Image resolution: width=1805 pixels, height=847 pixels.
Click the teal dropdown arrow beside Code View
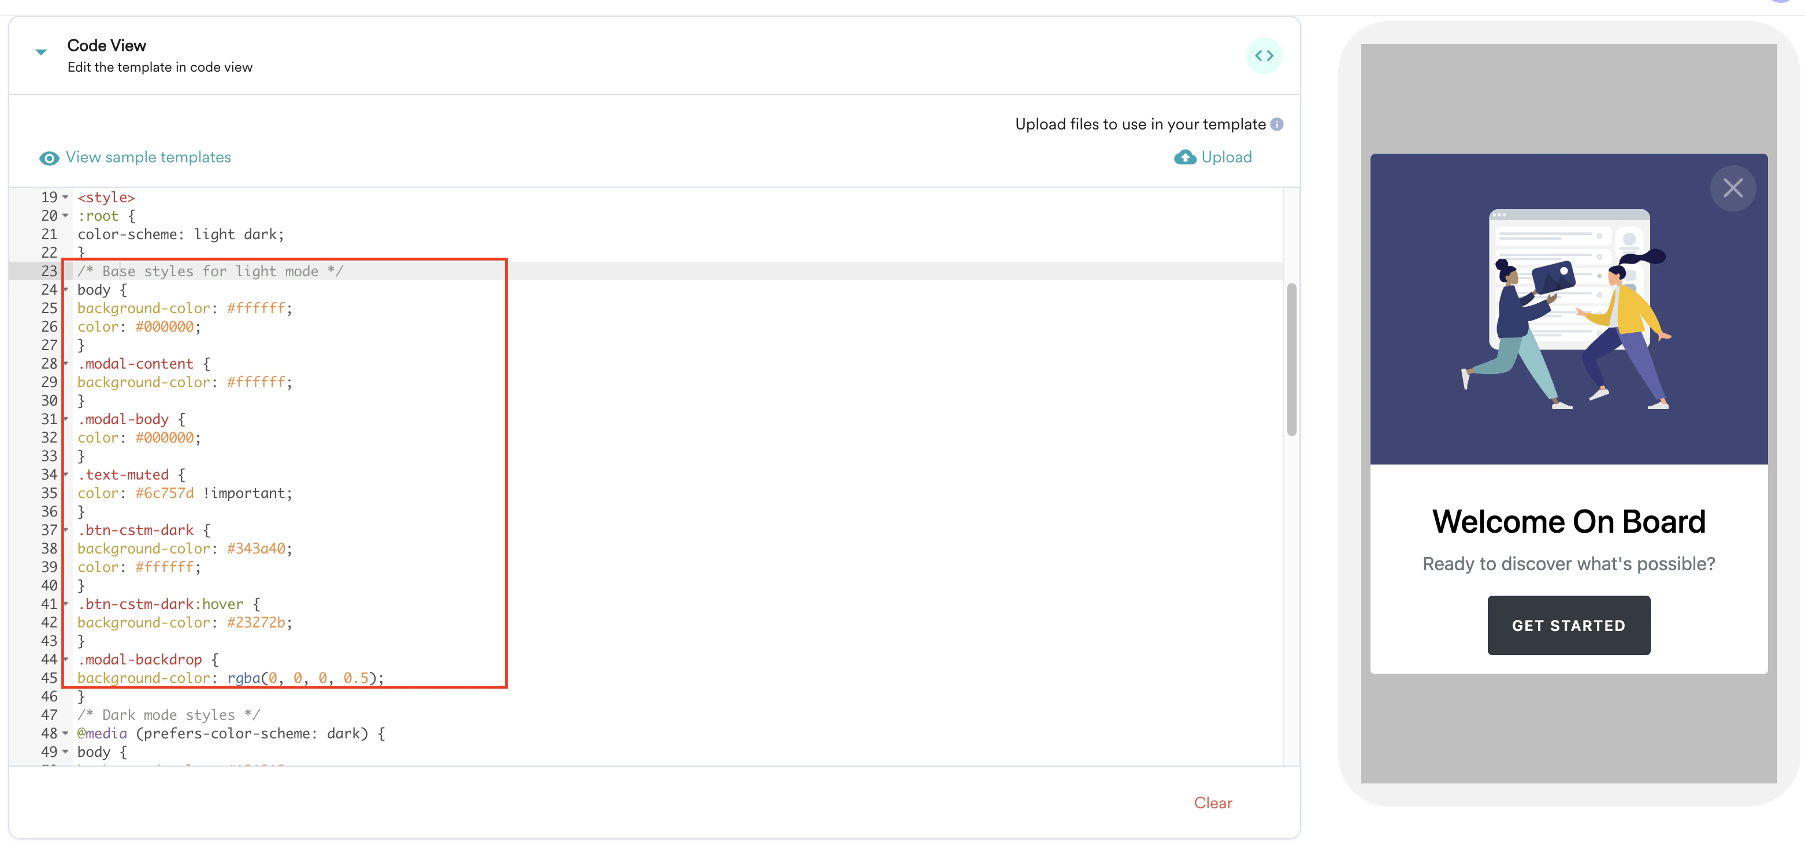40,51
